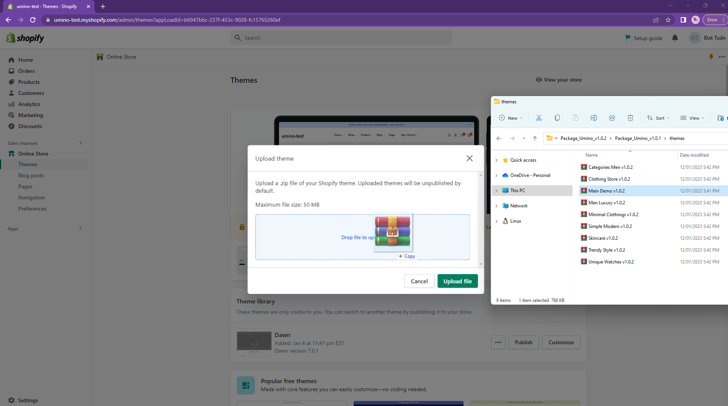Viewport: 728px width, 406px height.
Task: Open Discounts in Shopify sidebar
Action: (x=30, y=126)
